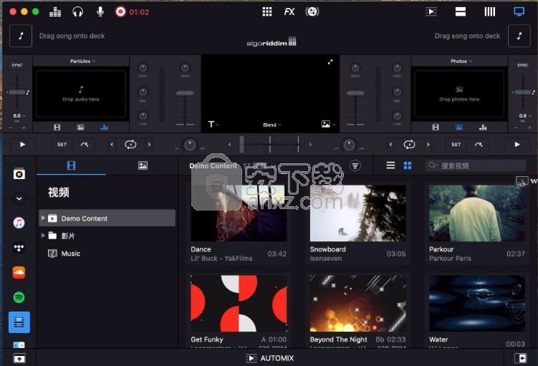Toggle the recording button

point(120,11)
